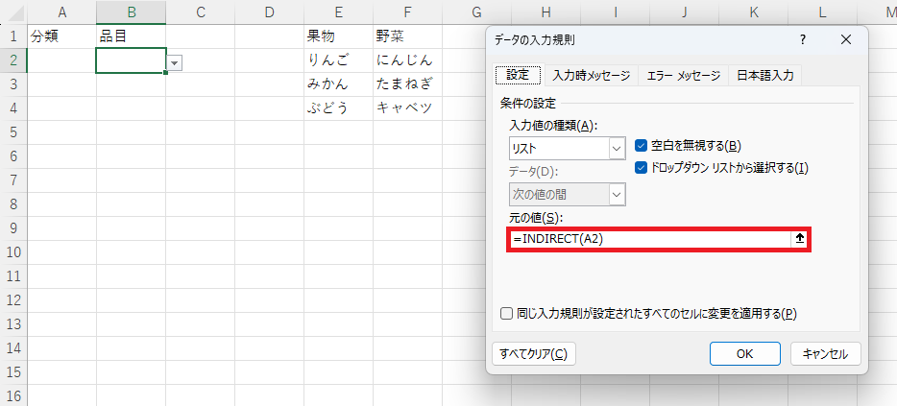Viewport: 897px width, 406px height.
Task: Click the 元の値 field containing =INDIRECT(A2)
Action: pos(648,240)
